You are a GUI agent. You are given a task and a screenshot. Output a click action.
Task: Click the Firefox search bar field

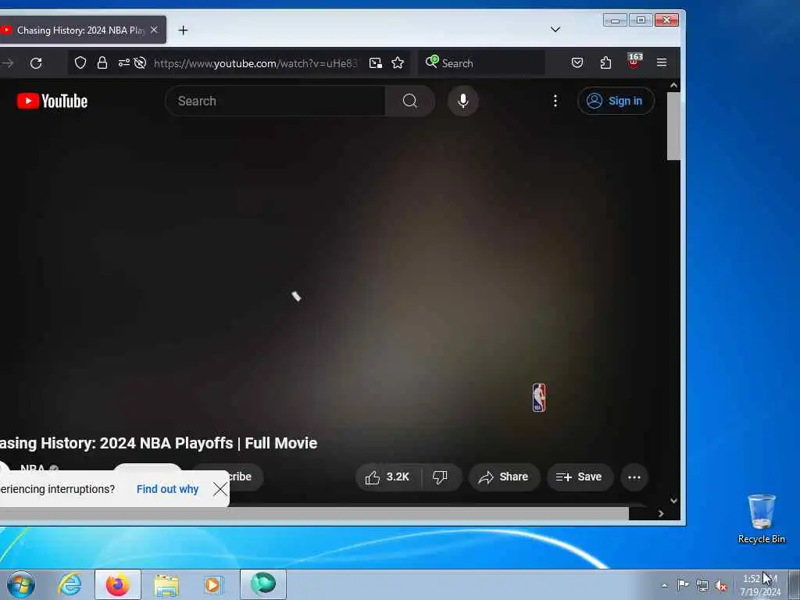coord(481,62)
